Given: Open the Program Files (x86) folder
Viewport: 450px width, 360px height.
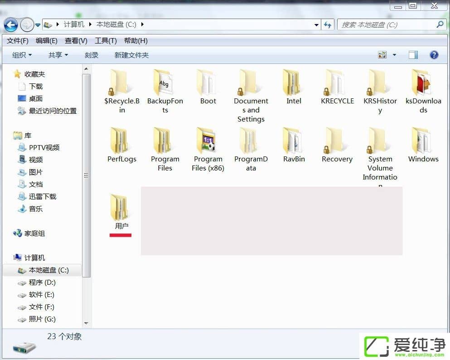Looking at the screenshot, I should click(208, 141).
